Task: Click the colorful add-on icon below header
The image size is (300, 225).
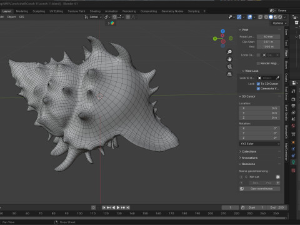Action: tap(112, 23)
